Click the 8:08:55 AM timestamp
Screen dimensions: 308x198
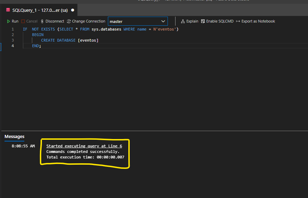click(x=23, y=146)
